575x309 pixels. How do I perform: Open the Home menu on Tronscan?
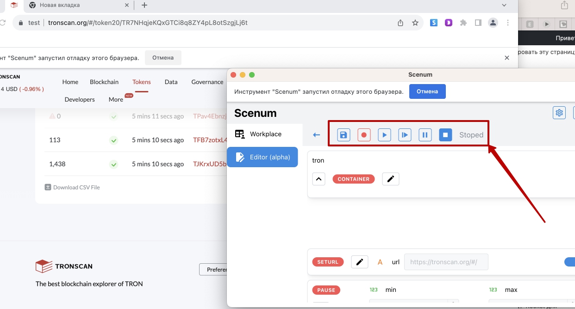70,82
